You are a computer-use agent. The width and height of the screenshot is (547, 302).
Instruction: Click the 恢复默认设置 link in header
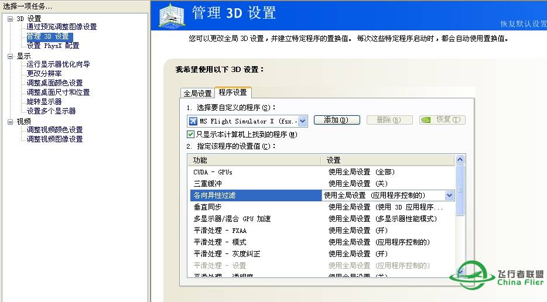pos(523,24)
